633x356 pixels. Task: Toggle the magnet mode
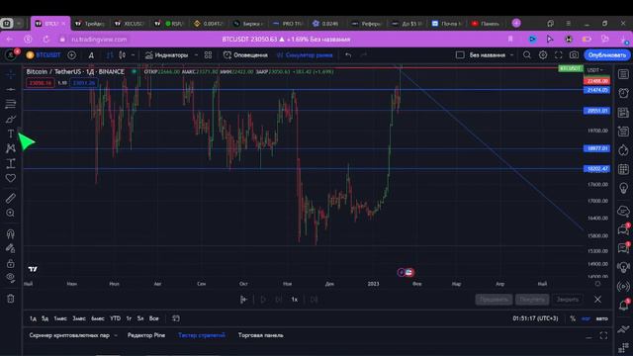11,233
